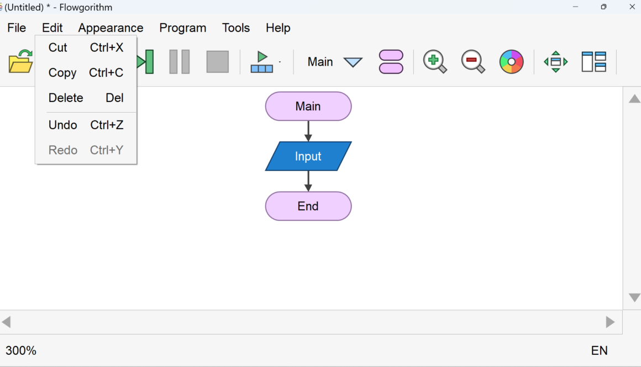The height and width of the screenshot is (367, 641).
Task: Click the horizontal scrollbar right arrow
Action: coord(611,322)
